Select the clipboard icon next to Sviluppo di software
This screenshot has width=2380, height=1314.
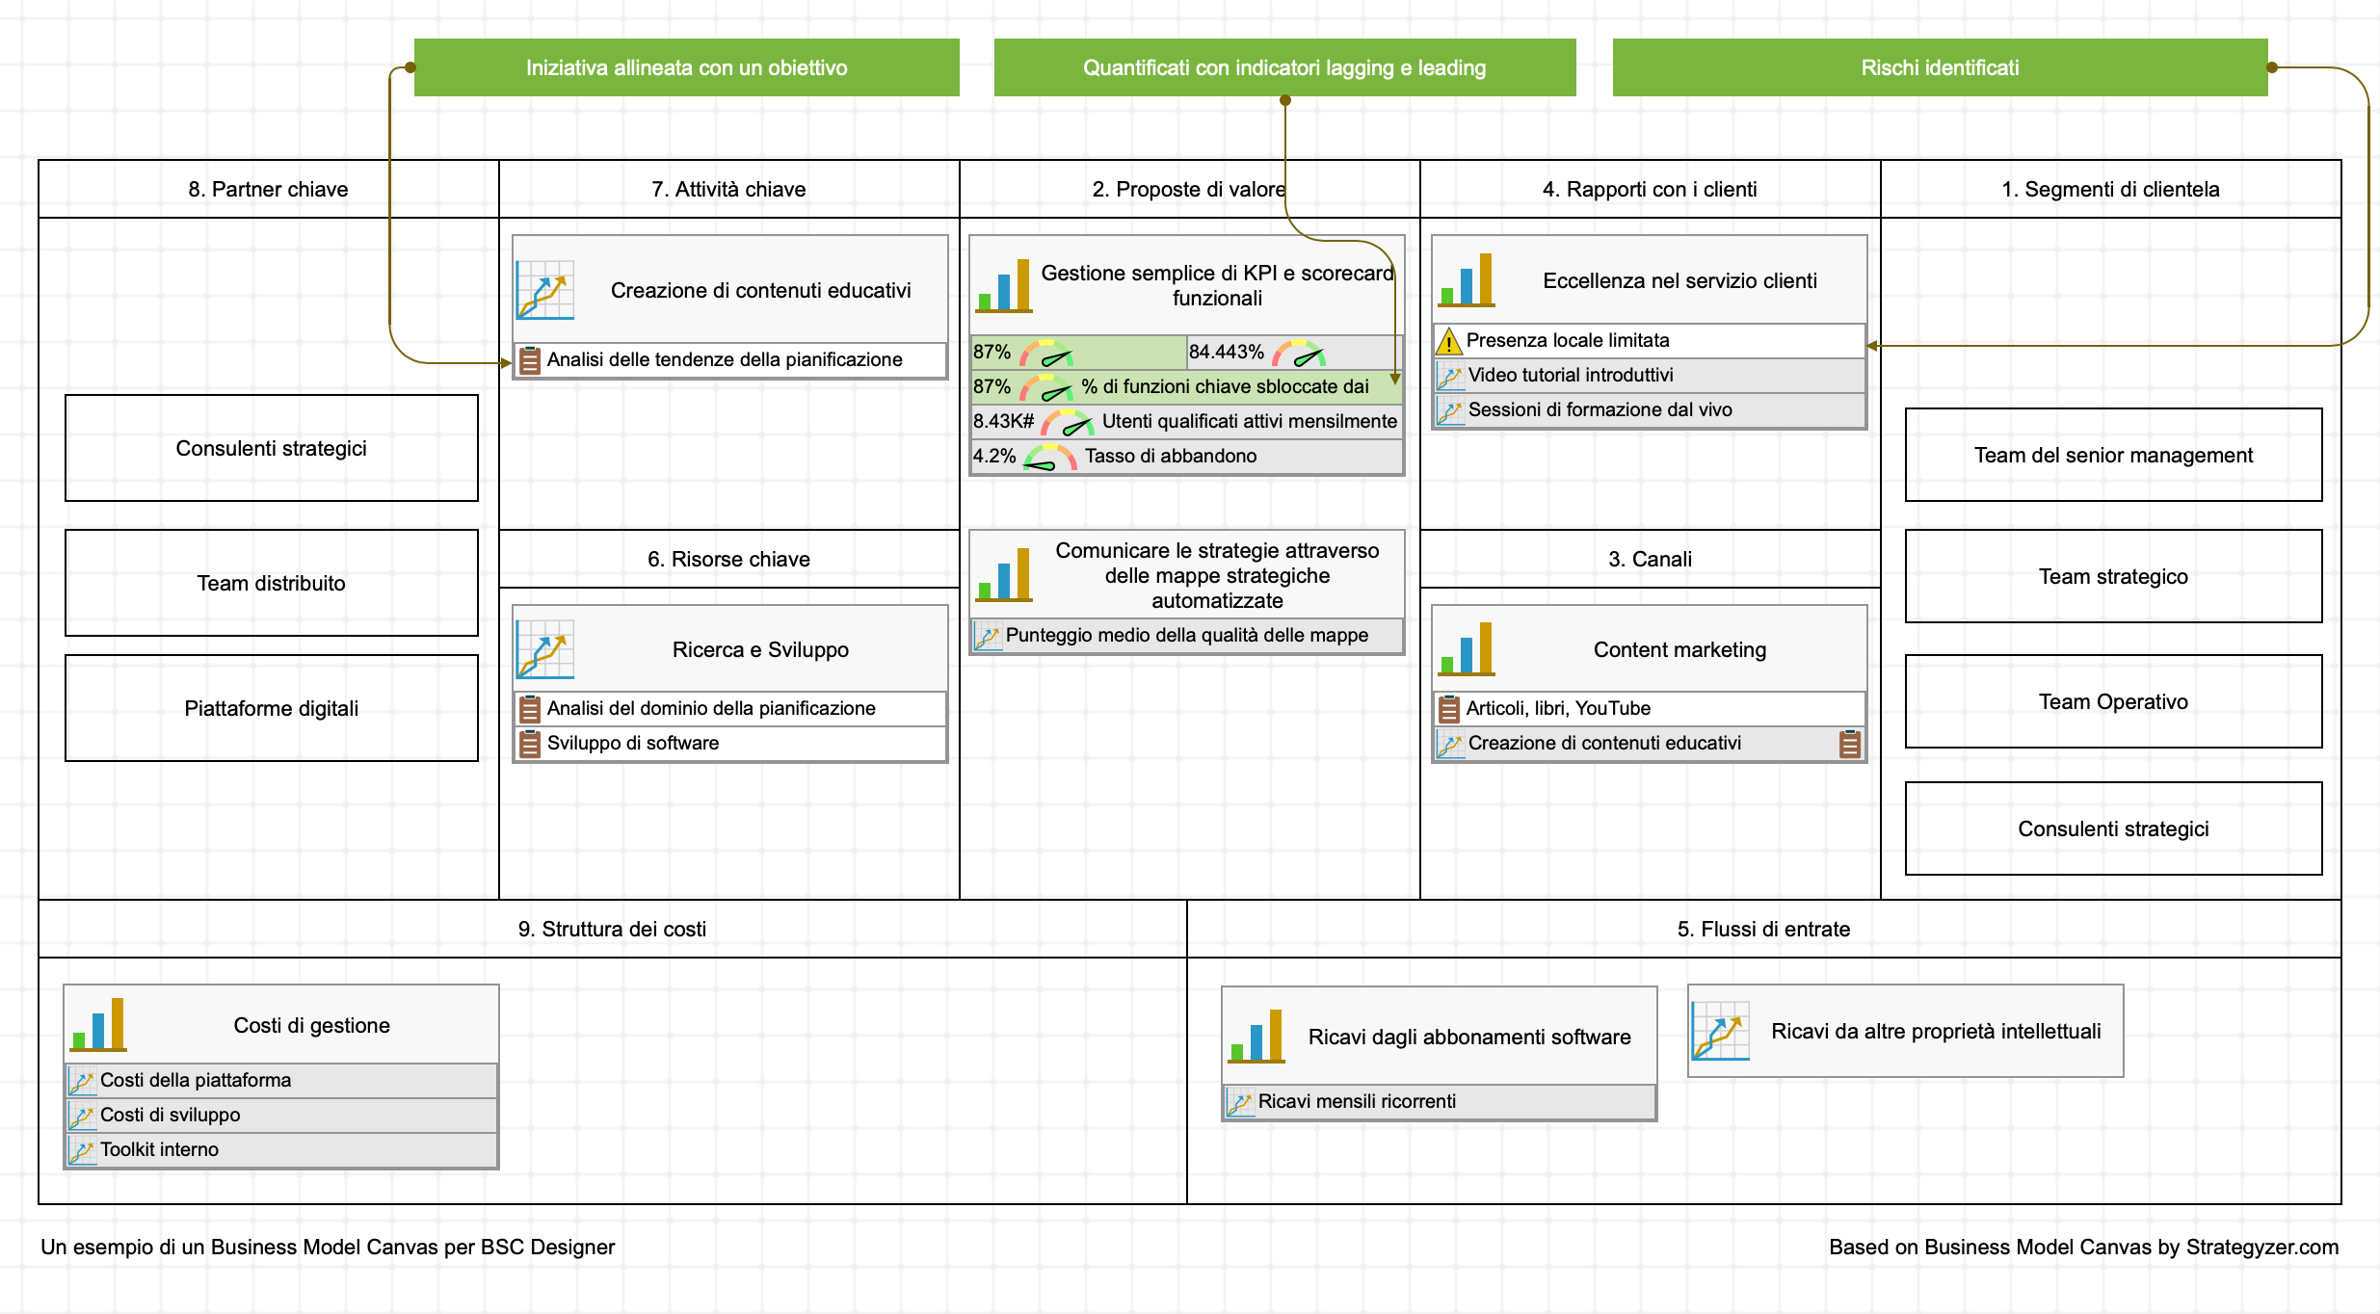click(531, 743)
